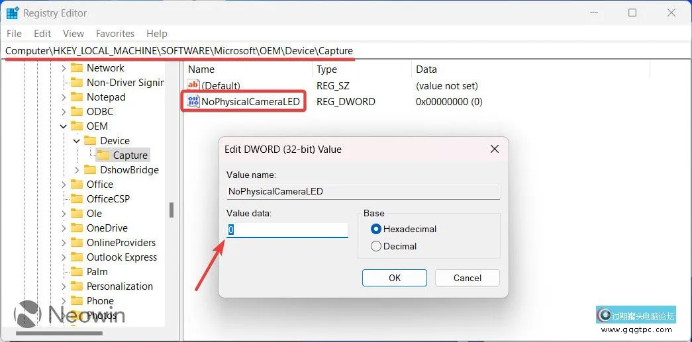Viewport: 692px width, 342px height.
Task: Click the Value data input field
Action: (287, 230)
